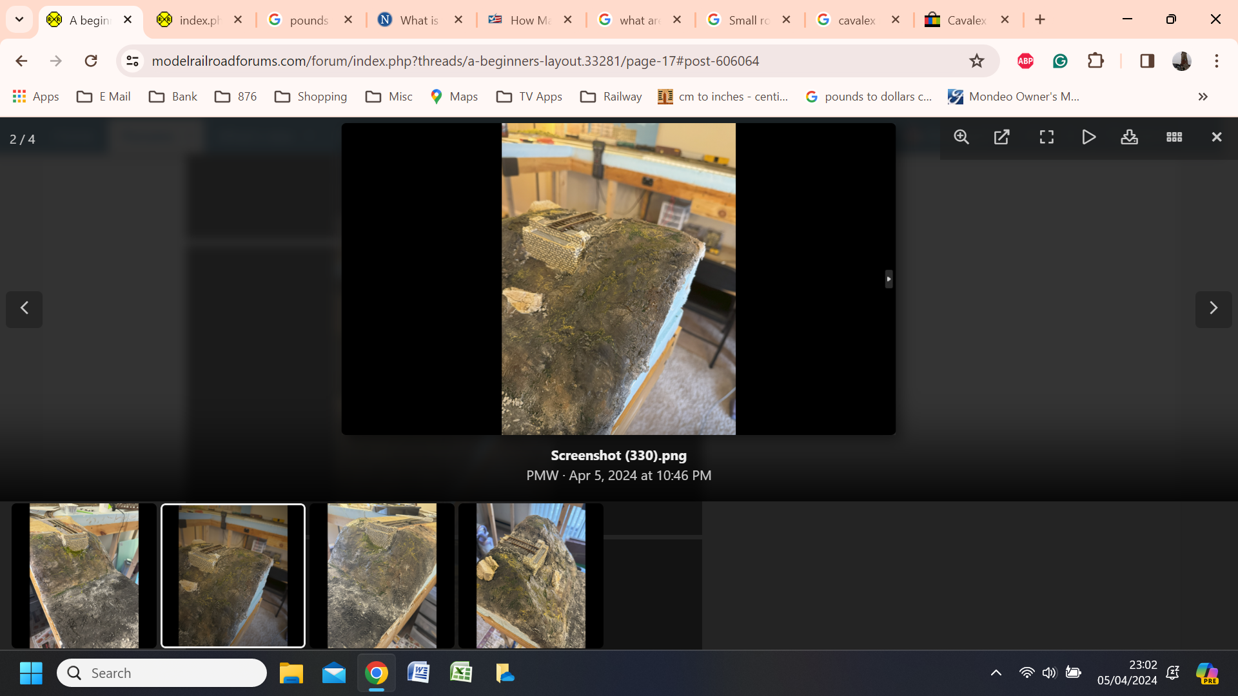
Task: Toggle Chrome side panel
Action: (1147, 61)
